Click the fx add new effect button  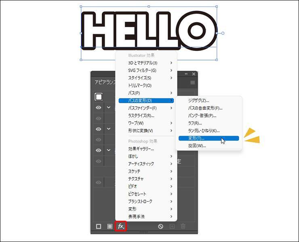pyautogui.click(x=121, y=226)
